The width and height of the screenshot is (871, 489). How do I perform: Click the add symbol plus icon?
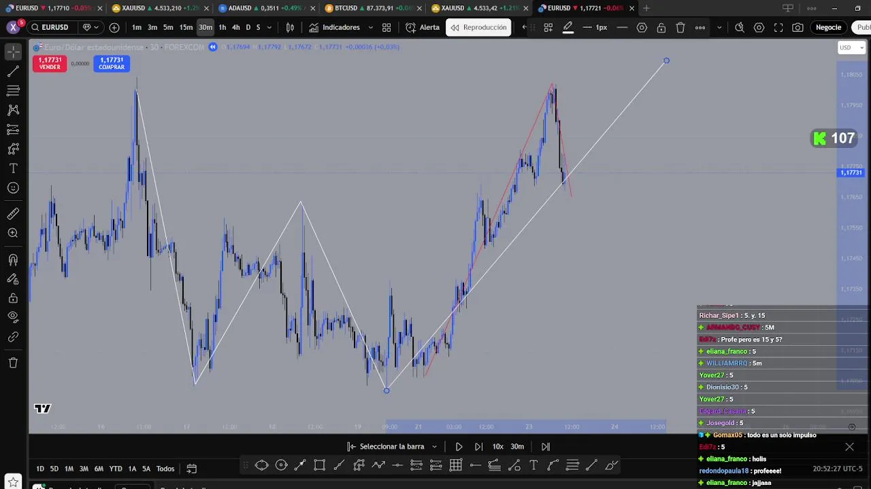coord(114,27)
